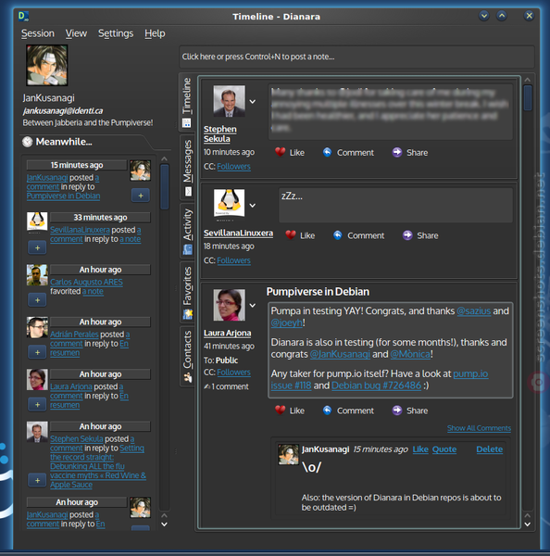Click the post a note input field
The width and height of the screenshot is (550, 556).
(x=356, y=57)
